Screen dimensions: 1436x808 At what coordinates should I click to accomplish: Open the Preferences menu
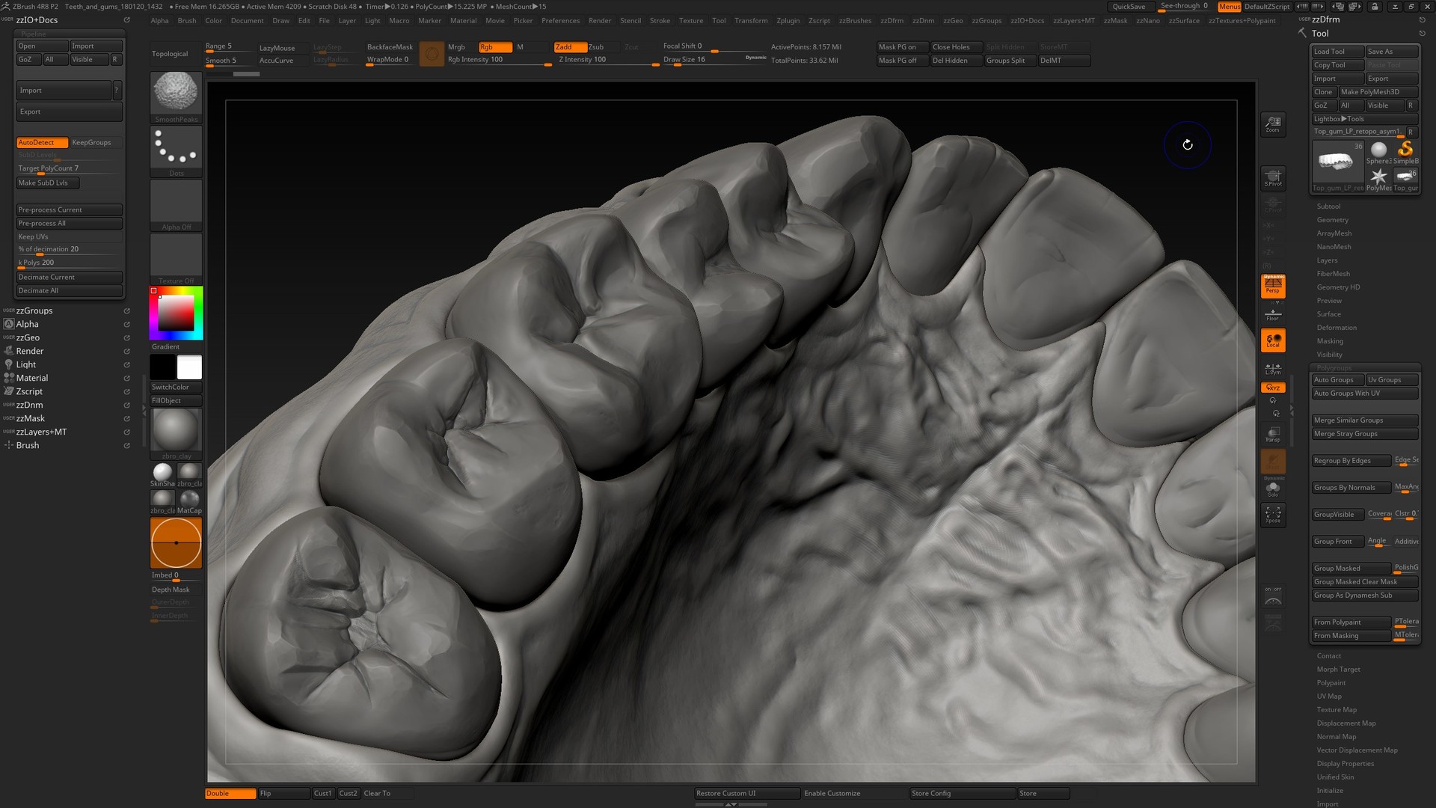(560, 21)
